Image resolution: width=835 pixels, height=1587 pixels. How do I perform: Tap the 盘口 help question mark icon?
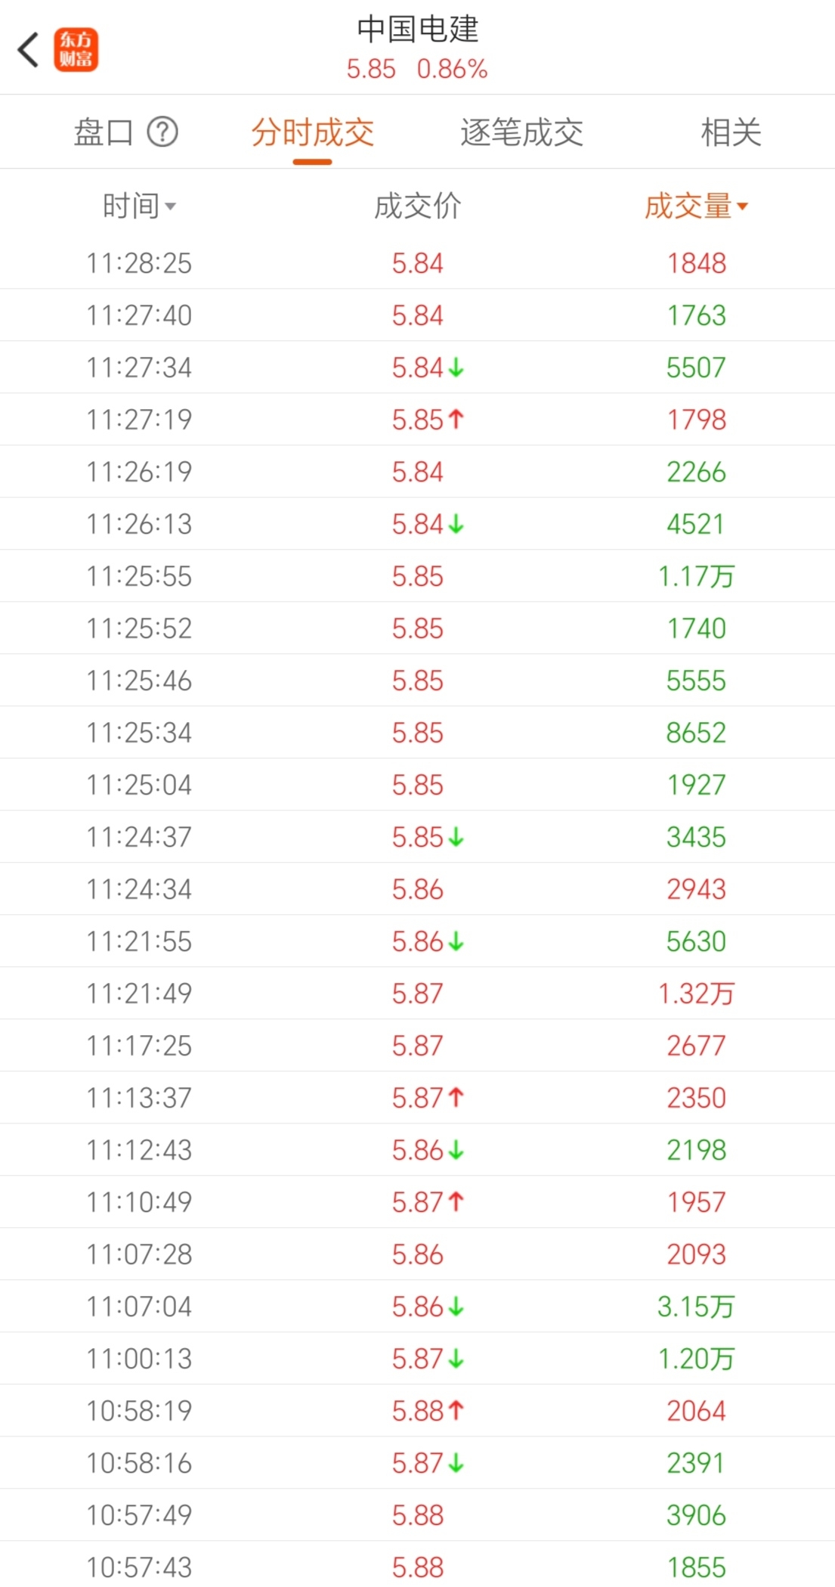(x=162, y=132)
